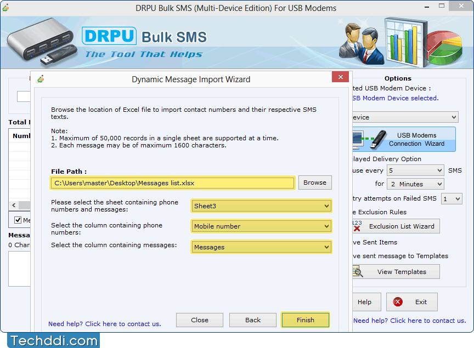The image size is (474, 348).
Task: Open the phone numbers column dropdown
Action: [x=262, y=226]
